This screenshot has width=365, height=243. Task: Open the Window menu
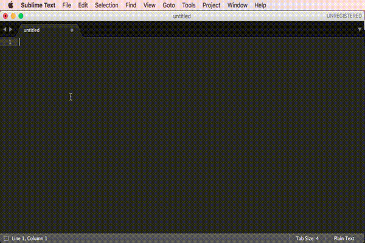pyautogui.click(x=237, y=5)
